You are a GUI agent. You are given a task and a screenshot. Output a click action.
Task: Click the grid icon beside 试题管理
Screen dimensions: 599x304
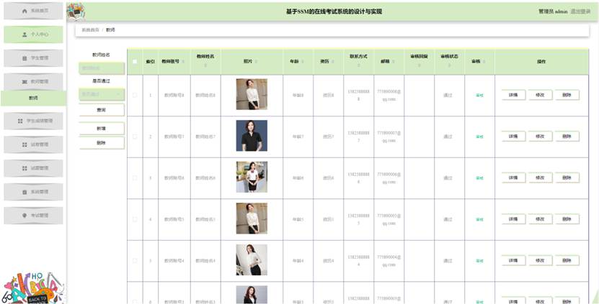click(x=25, y=168)
